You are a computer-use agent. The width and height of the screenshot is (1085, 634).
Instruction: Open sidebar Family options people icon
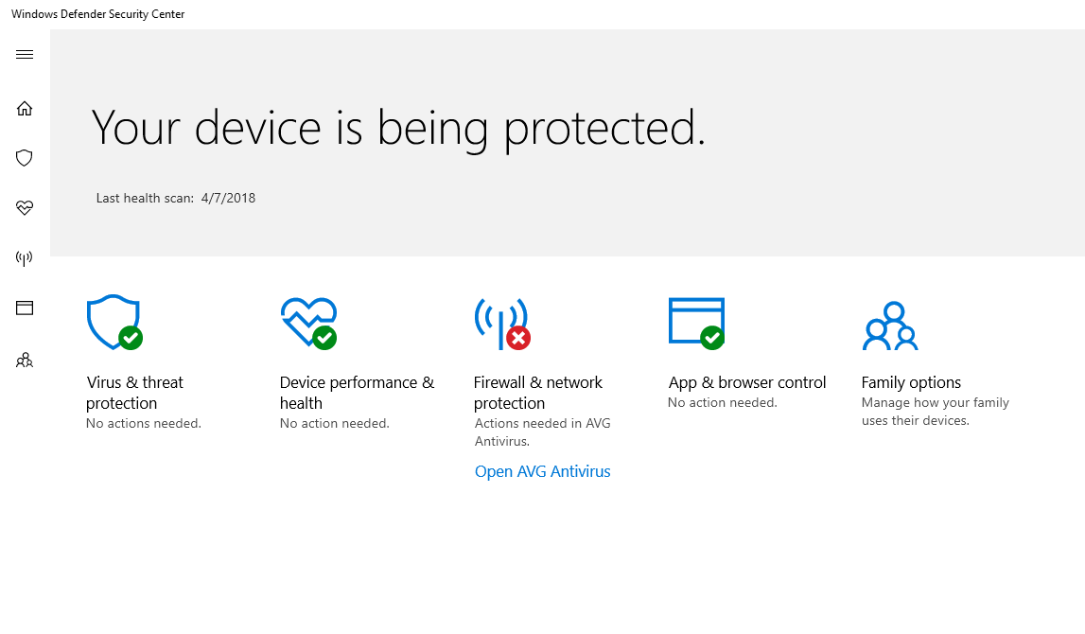[x=25, y=361]
